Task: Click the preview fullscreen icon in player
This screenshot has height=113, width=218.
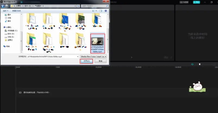Action: tap(171, 57)
